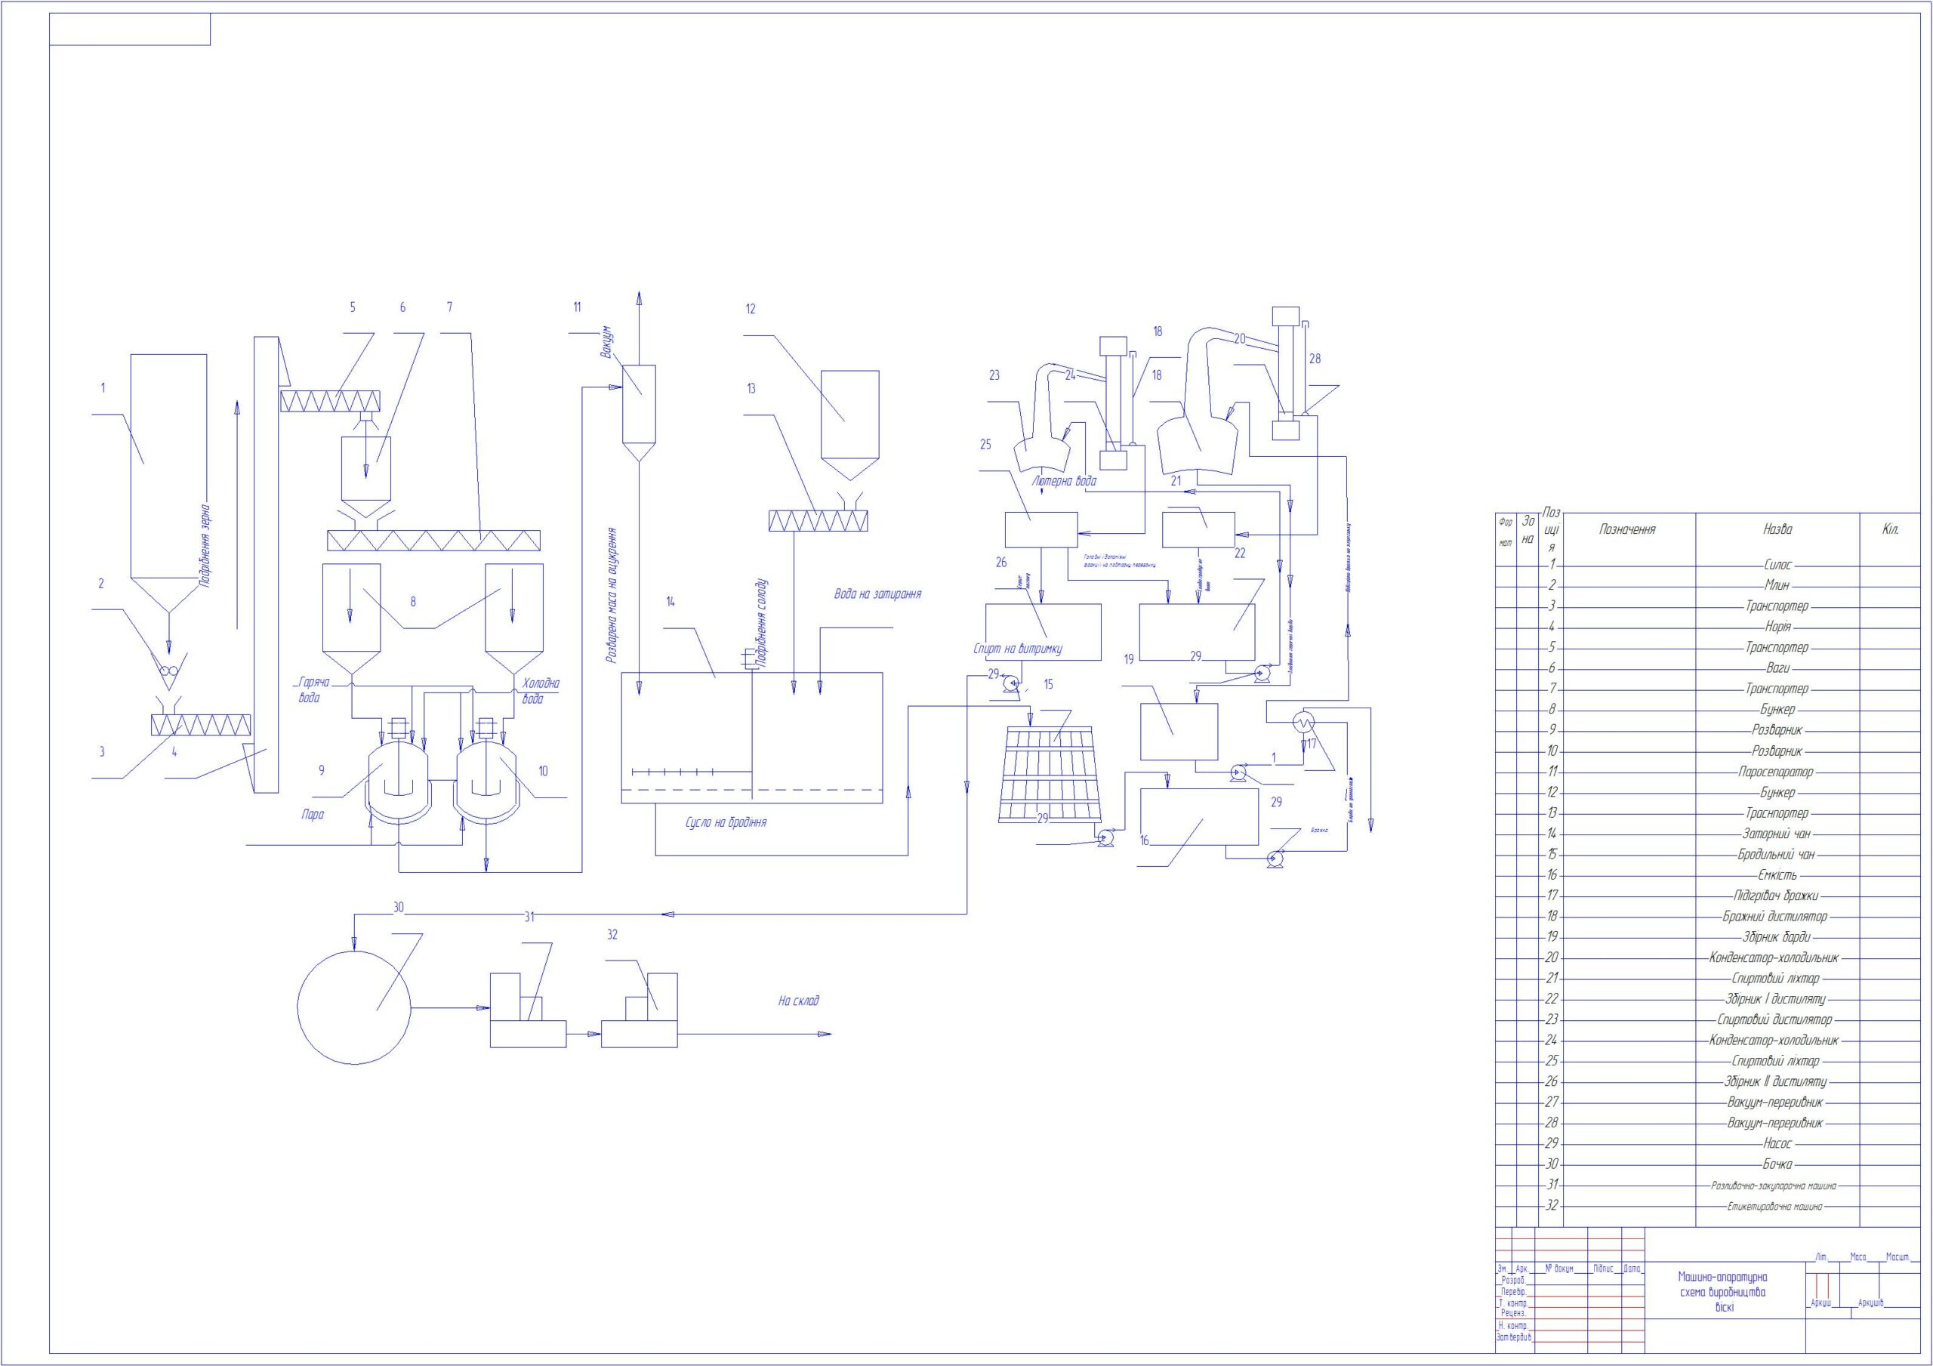Select the 'Пара' label near the cookers
The image size is (1933, 1366).
coord(313,814)
